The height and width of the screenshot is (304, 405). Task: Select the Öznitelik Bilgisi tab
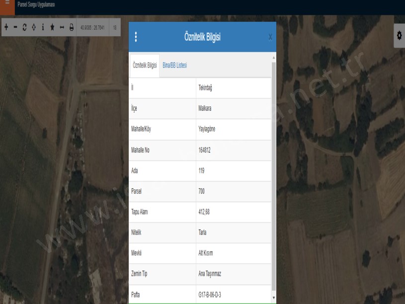(x=145, y=66)
